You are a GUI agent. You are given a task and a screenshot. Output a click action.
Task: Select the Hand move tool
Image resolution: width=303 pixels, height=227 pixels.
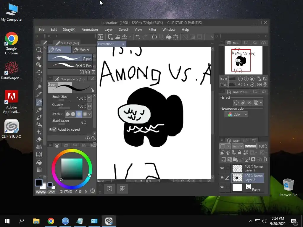[39, 57]
